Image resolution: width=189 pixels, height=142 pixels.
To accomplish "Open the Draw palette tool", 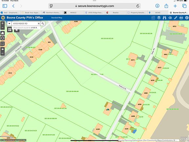I will tap(170, 18).
